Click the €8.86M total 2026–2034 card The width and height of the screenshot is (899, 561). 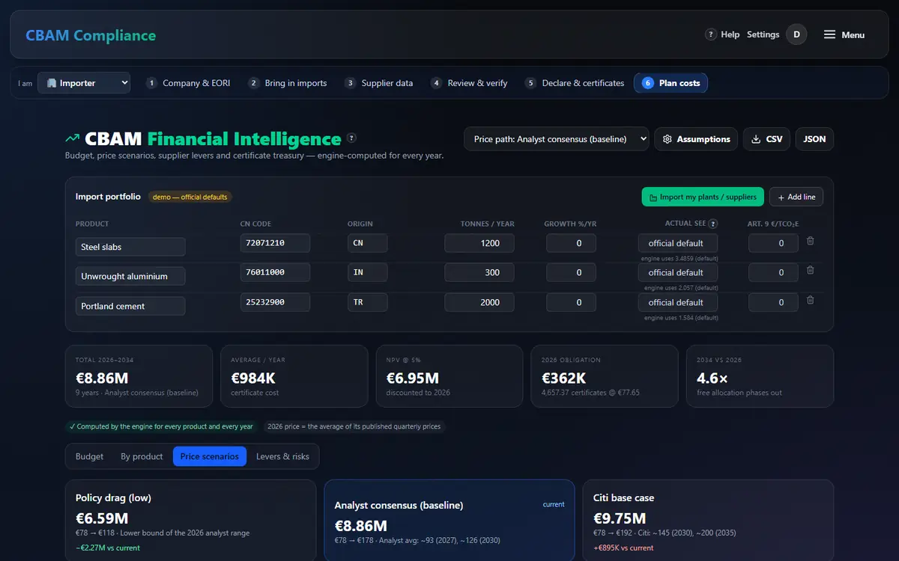tap(139, 376)
